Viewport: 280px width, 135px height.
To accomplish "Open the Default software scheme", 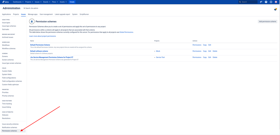I will point(39,51).
